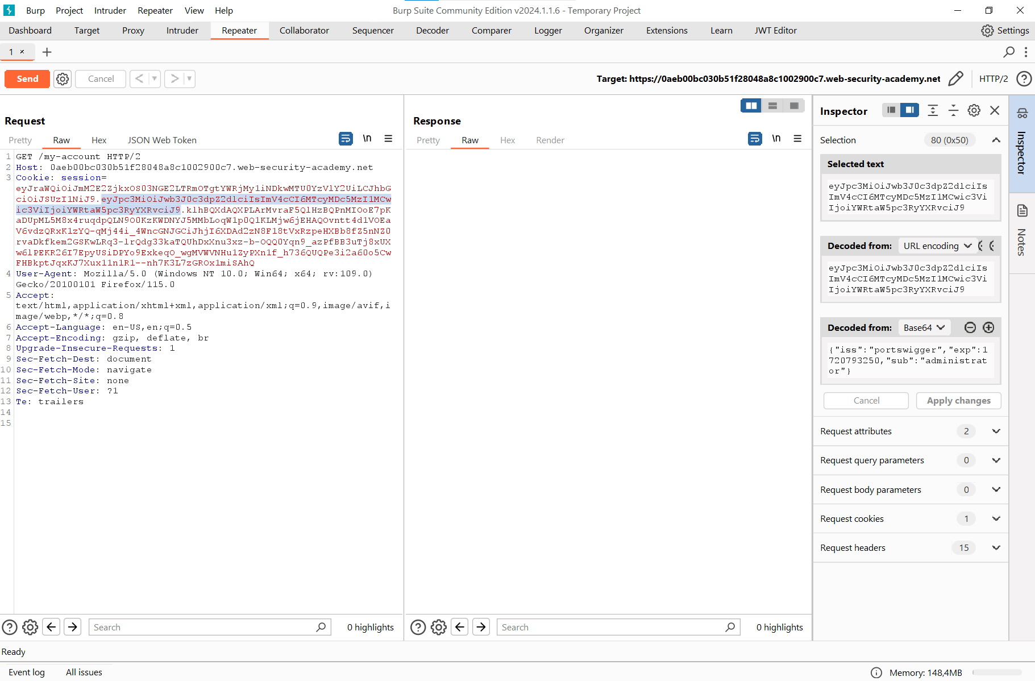Add a new Repeater tab
1035x681 pixels.
[47, 52]
